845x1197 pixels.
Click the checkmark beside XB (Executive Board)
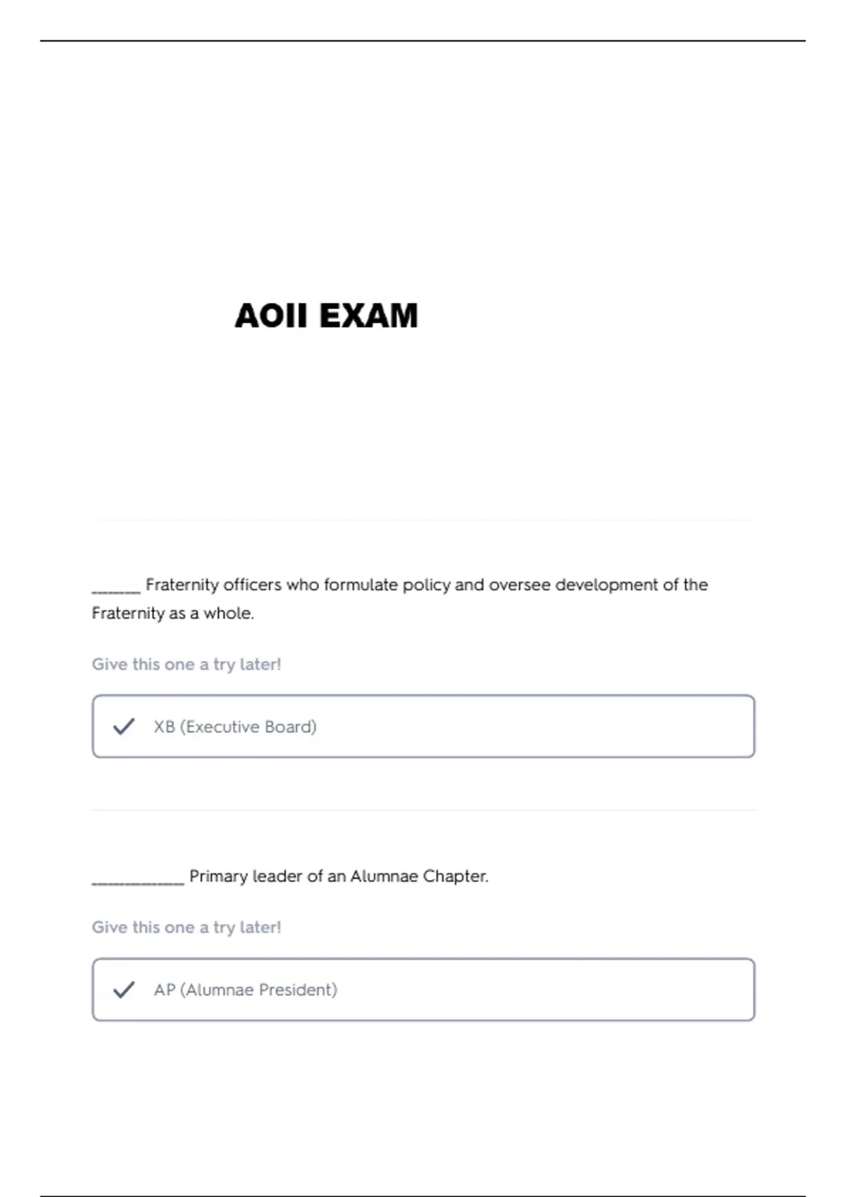(x=124, y=726)
